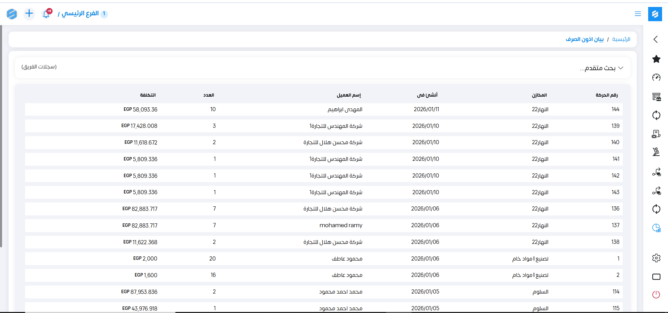
Task: Sort by the التكلفة column header
Action: click(148, 95)
